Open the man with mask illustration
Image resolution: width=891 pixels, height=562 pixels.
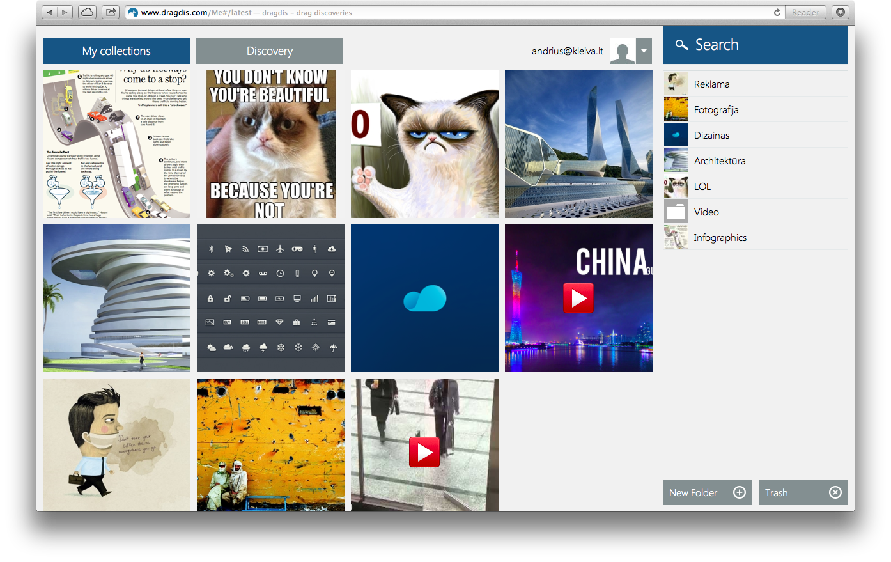pyautogui.click(x=116, y=445)
